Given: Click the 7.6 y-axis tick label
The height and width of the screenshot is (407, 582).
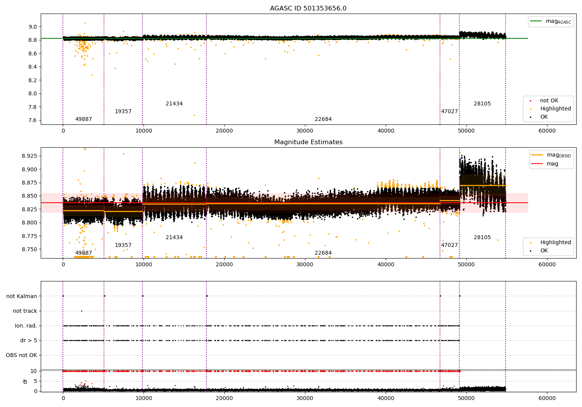Looking at the screenshot, I should [x=33, y=120].
